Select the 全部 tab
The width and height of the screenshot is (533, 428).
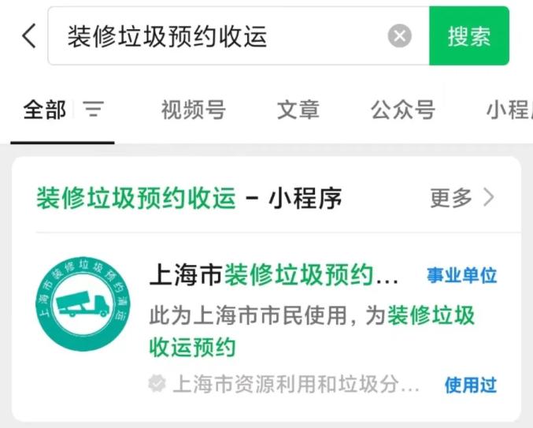(x=45, y=110)
